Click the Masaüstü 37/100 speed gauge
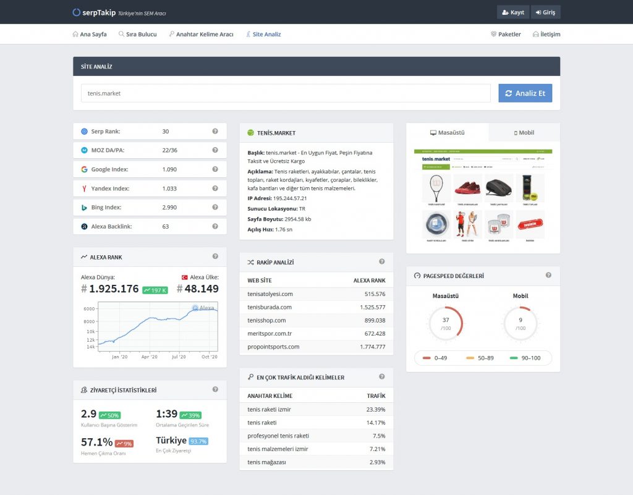633x495 pixels. tap(446, 324)
